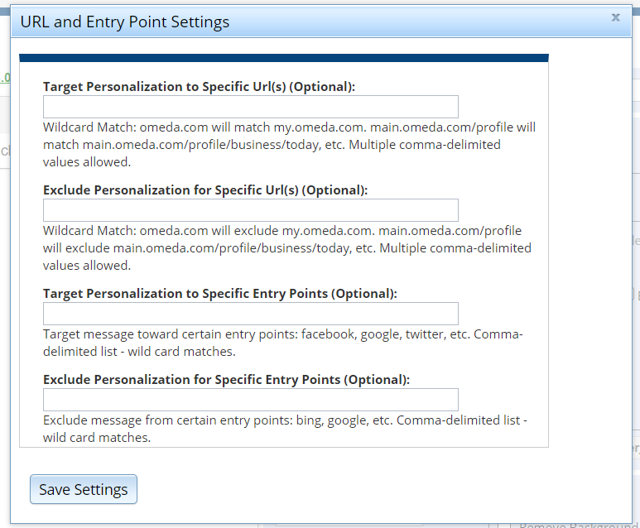Click the empty footer area right of Save Settings
The height and width of the screenshot is (528, 640).
click(373, 489)
